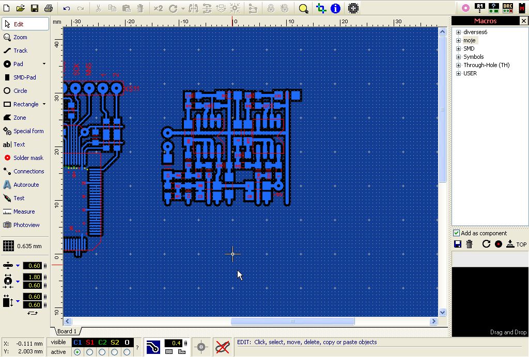Image resolution: width=529 pixels, height=357 pixels.
Task: Switch to the Board 1 tab
Action: (67, 331)
